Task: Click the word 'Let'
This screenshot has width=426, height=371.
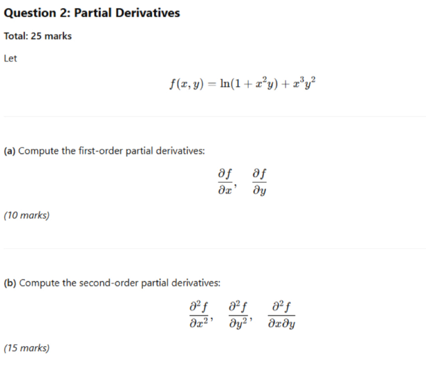Action: (x=10, y=58)
